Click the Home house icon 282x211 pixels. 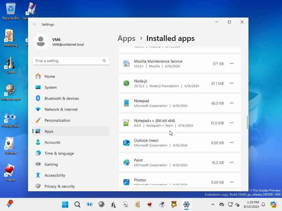38,76
